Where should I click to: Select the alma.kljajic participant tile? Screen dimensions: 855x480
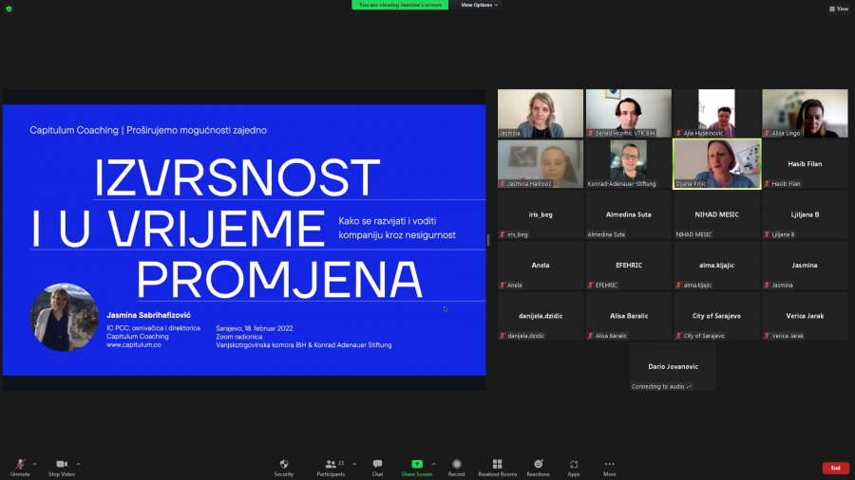pos(716,265)
